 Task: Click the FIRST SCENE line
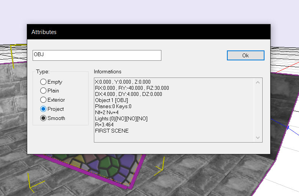click(x=112, y=131)
